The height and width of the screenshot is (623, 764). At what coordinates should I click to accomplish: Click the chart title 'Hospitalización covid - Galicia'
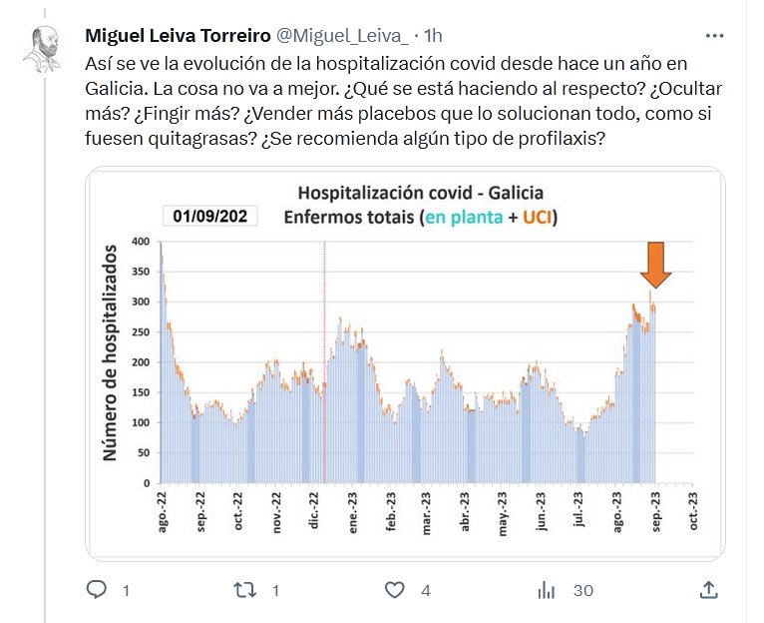[x=421, y=193]
